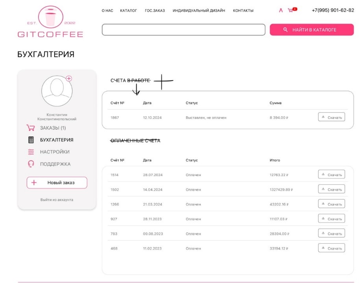Click the download icon in invoice 1266 row

click(x=323, y=204)
